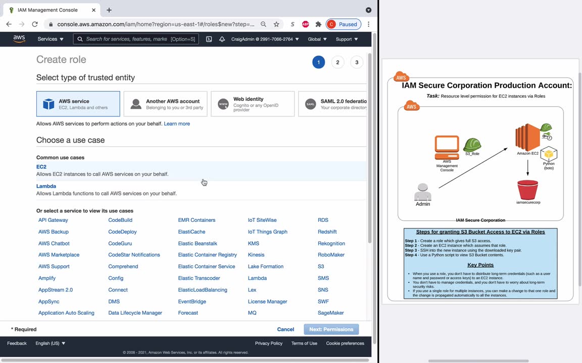Click the site lock icon in address bar

51,24
